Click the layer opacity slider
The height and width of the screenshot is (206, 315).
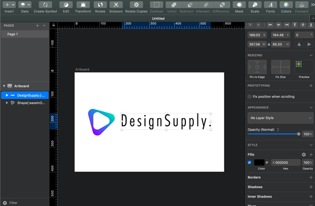point(274,134)
